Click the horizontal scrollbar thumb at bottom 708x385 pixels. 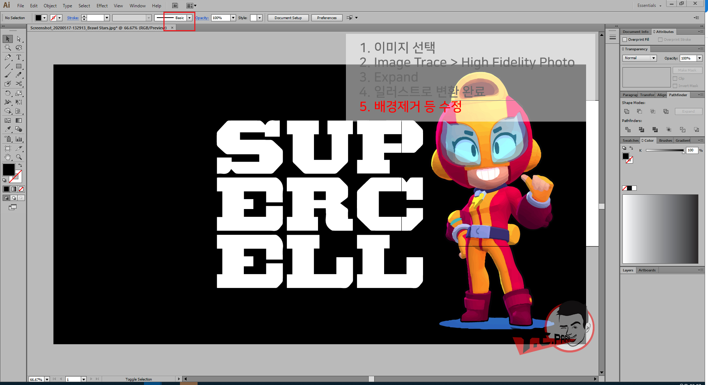pos(371,379)
